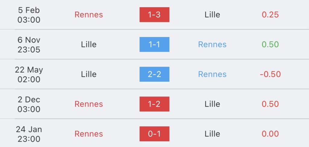
Task: Select Rennes in the 24 Jan match
Action: click(x=89, y=134)
